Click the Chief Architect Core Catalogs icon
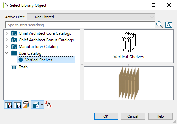177x124 pixels. pos(14,33)
